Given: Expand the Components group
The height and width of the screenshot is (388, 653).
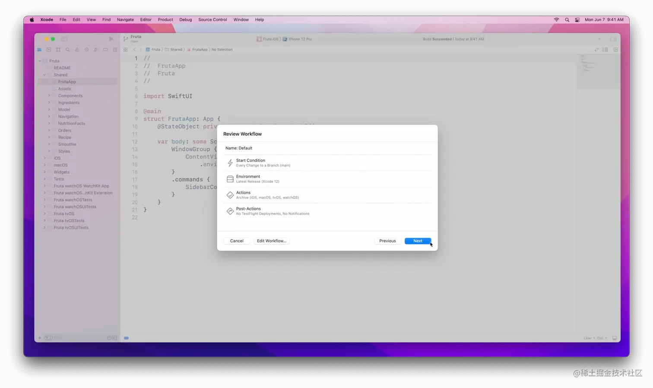Looking at the screenshot, I should (x=49, y=95).
